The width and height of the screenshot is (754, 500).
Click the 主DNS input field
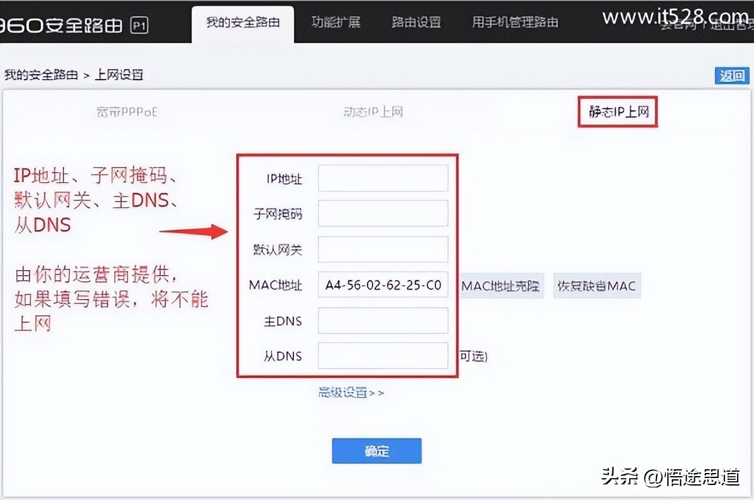383,321
